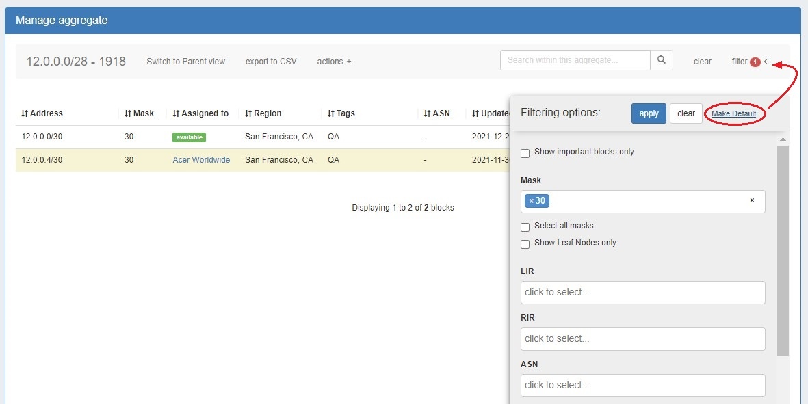Click the Make Default link

coord(733,113)
